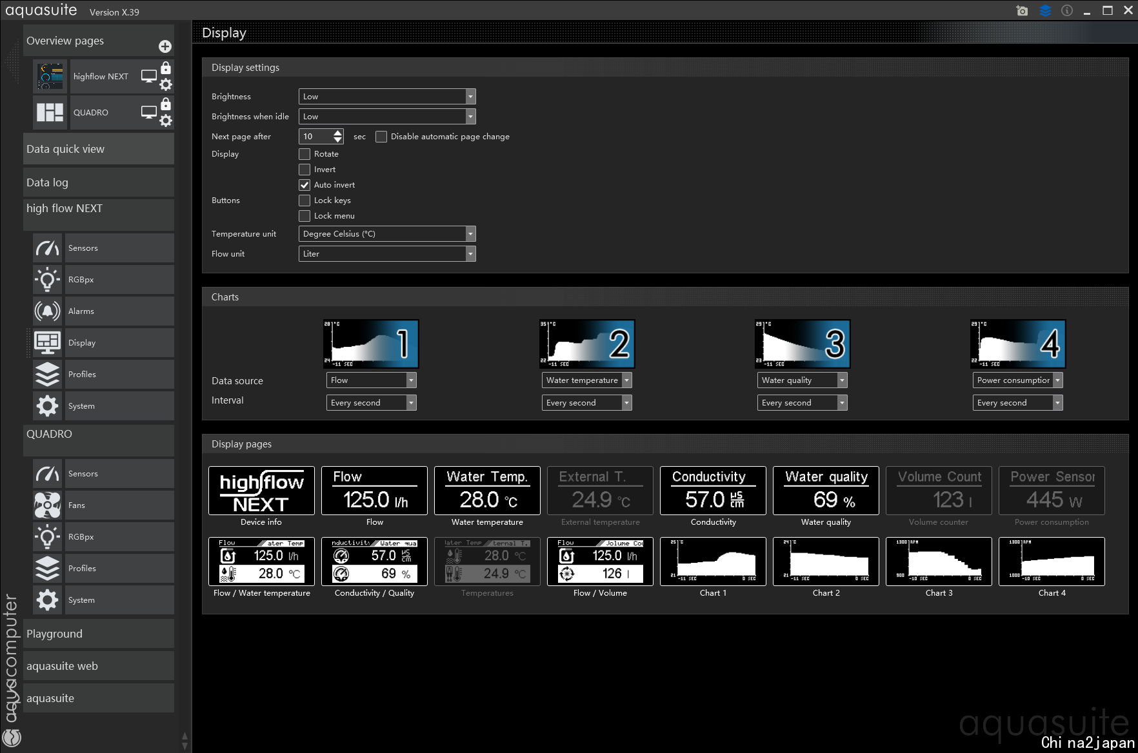The height and width of the screenshot is (753, 1138).
Task: Open System settings under high flow NEXT
Action: (103, 406)
